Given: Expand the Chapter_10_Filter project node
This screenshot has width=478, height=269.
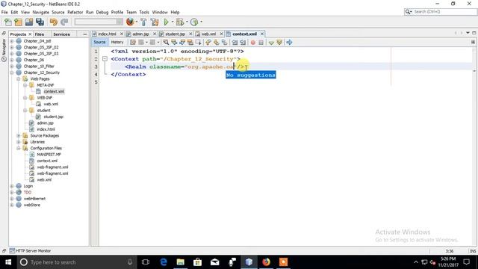Looking at the screenshot, I should [12, 67].
